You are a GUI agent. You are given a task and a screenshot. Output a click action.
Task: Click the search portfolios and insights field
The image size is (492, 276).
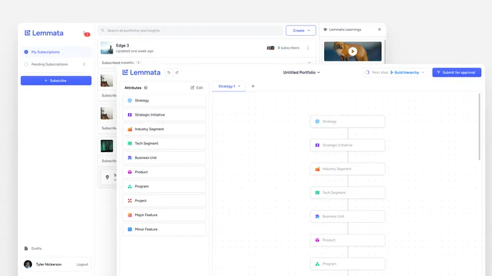pos(192,30)
